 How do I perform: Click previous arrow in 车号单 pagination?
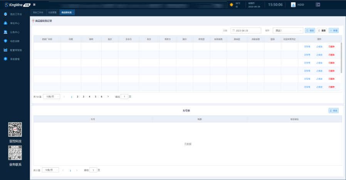pos(63,170)
